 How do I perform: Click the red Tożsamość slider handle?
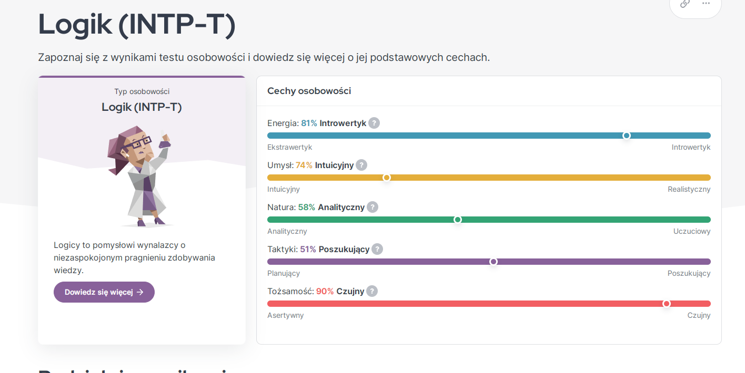tap(667, 304)
